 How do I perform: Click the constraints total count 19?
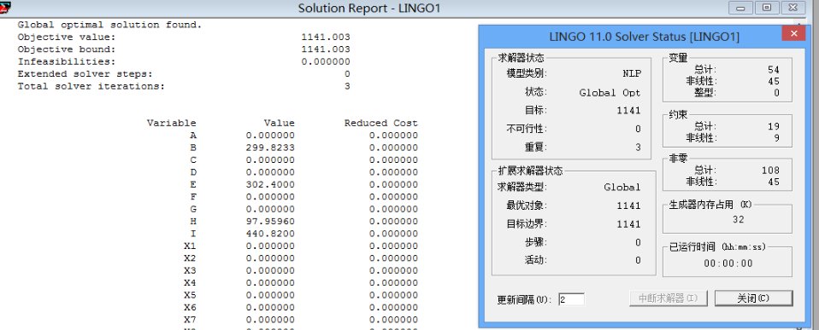[x=774, y=126]
